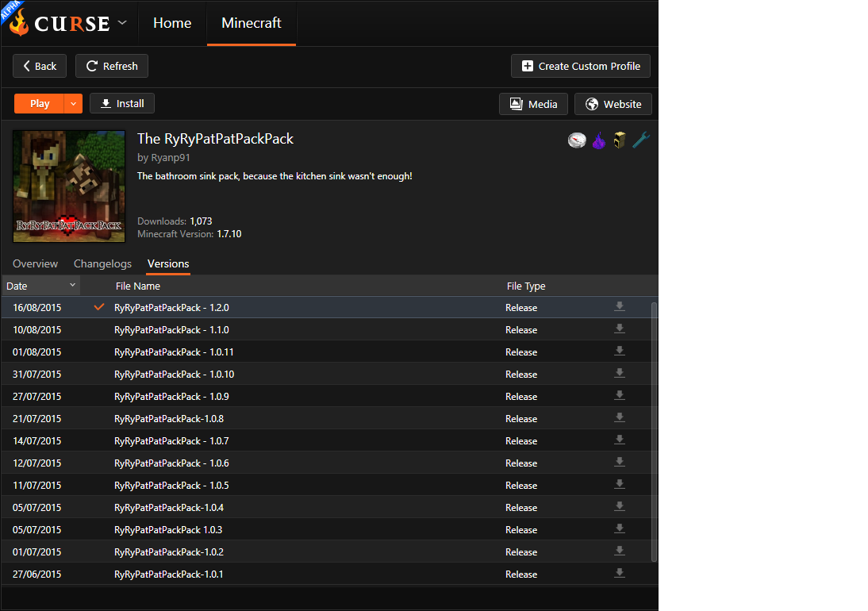Click the author name Ryanp91
Screen dimensions: 868x611
[x=171, y=158]
